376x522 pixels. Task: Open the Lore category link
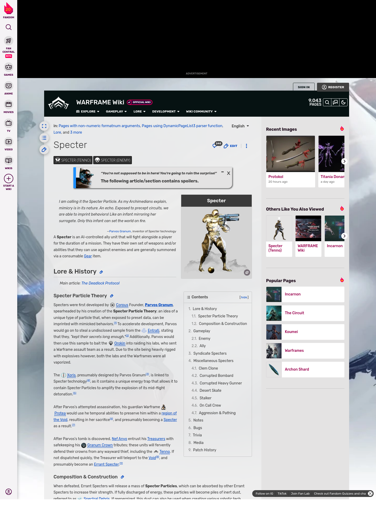[57, 132]
